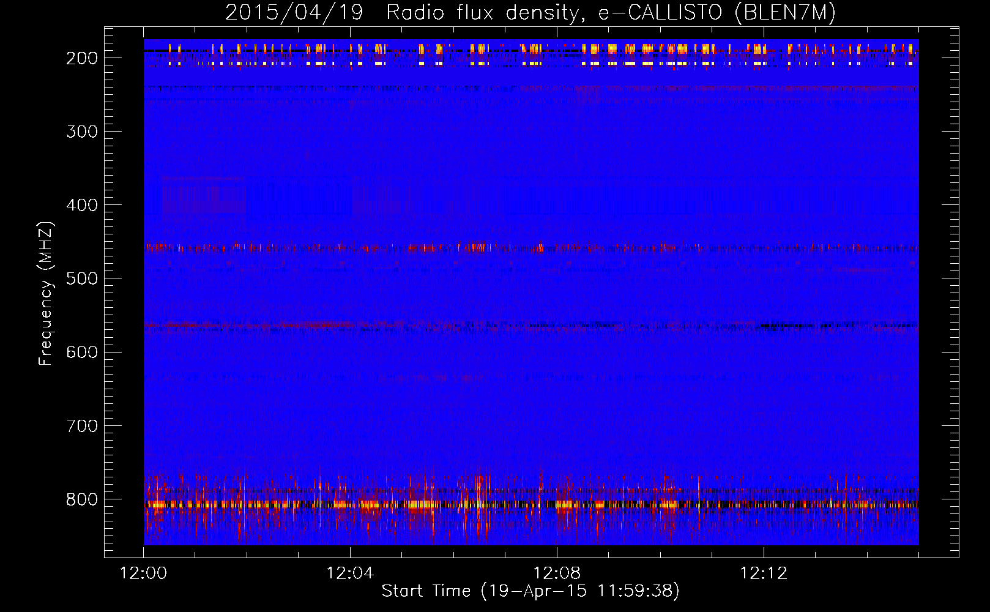Click the 12:04 time tick label

coord(350,573)
